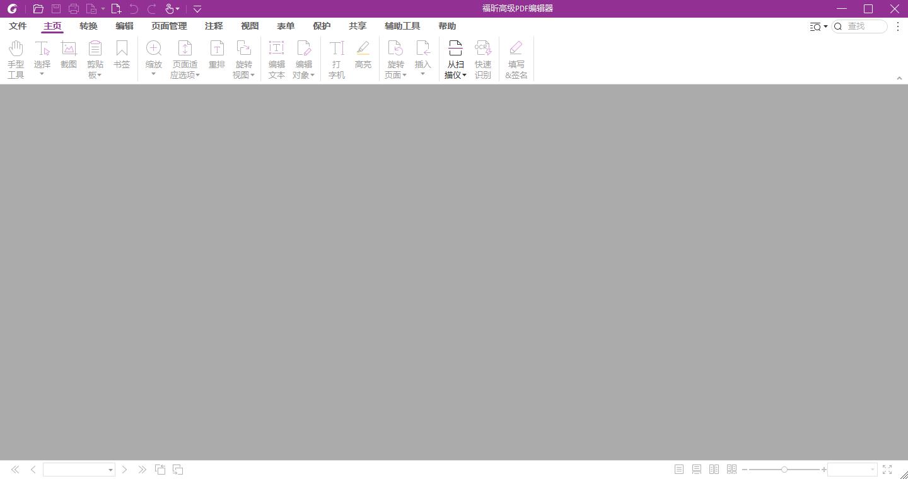Toggle two-page facing view mode
The image size is (908, 479).
tap(714, 470)
